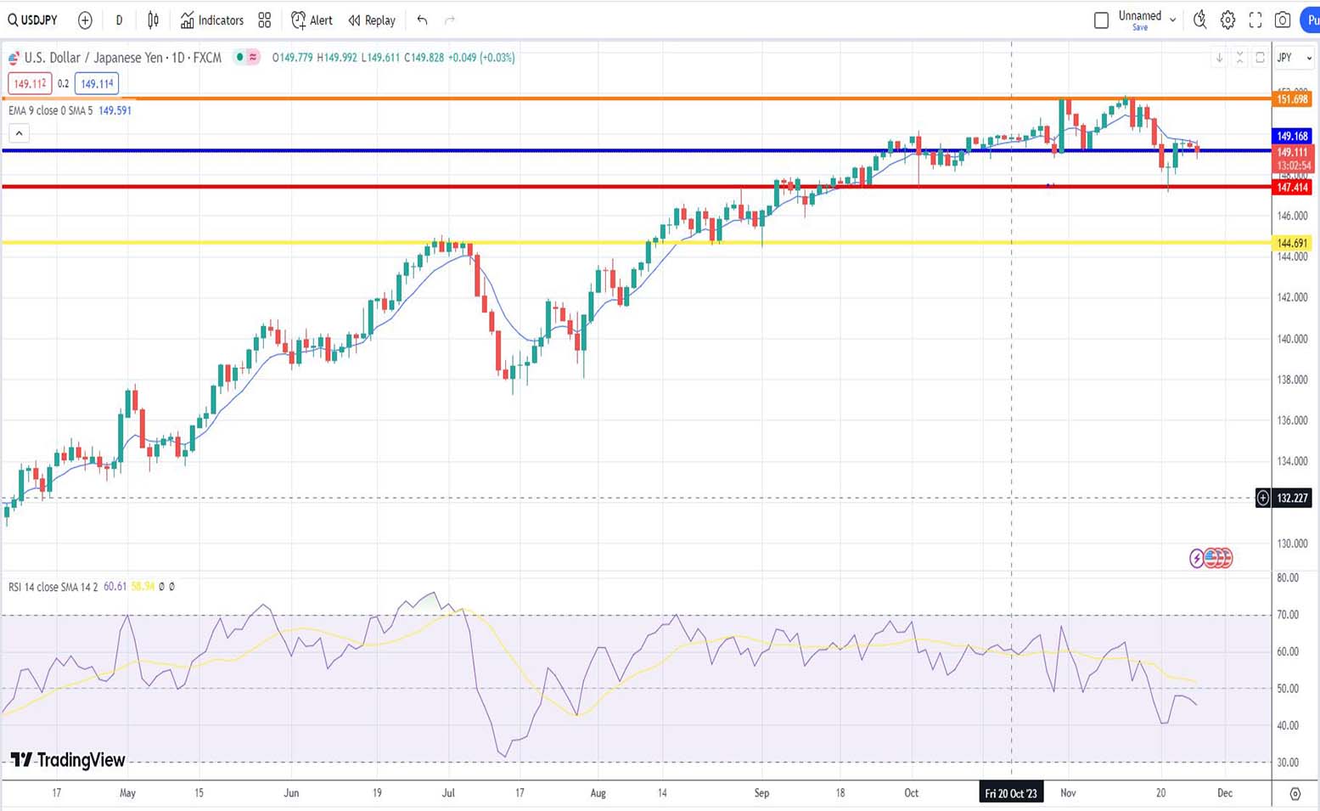Viewport: 1320px width, 811px height.
Task: Open the quick search lightning icon
Action: pyautogui.click(x=1199, y=20)
